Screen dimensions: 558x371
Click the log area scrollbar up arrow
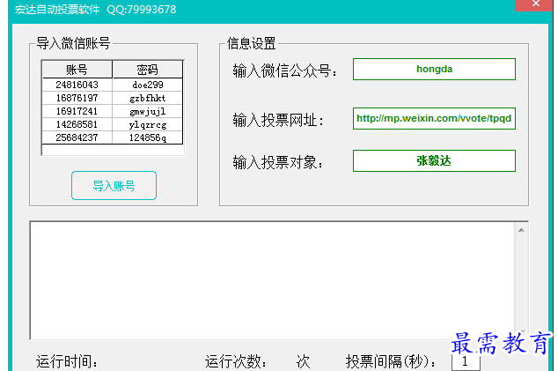pyautogui.click(x=521, y=231)
